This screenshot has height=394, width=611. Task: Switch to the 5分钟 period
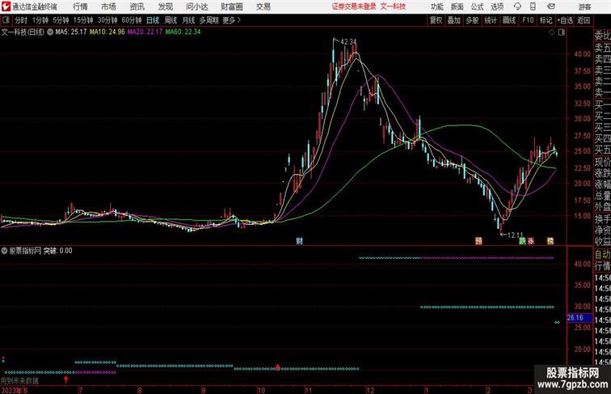pos(61,20)
